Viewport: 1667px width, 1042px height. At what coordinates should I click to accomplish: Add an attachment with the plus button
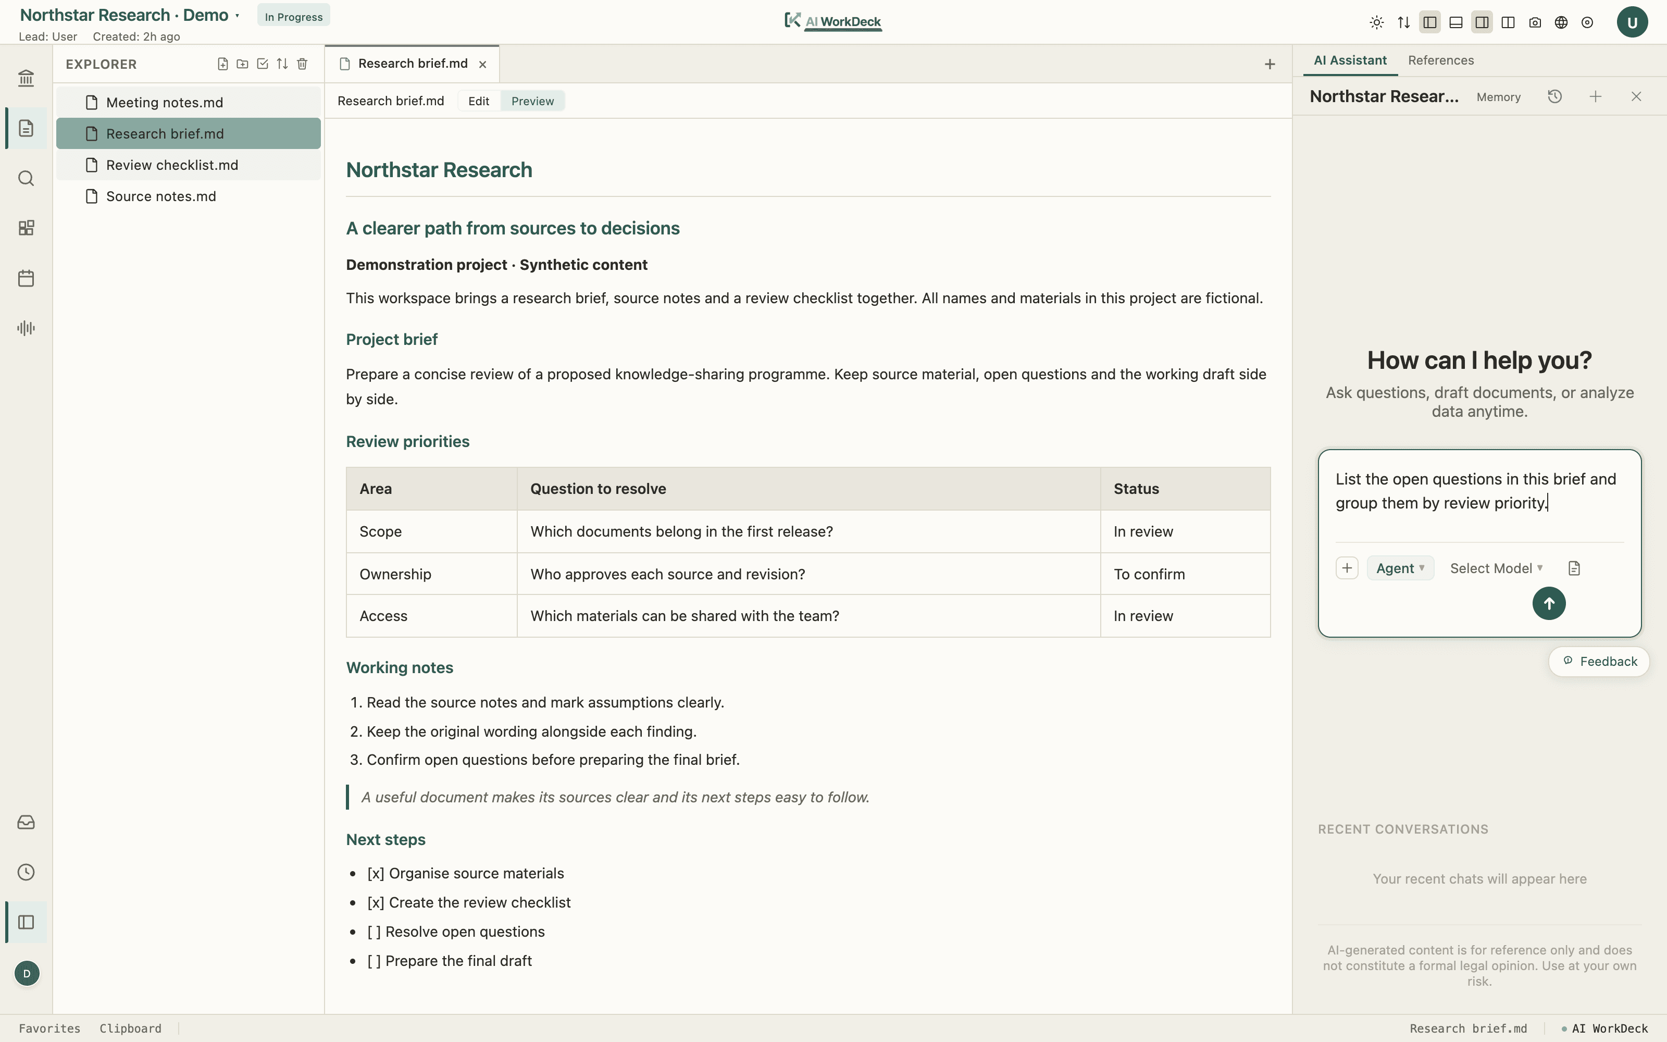pyautogui.click(x=1347, y=568)
